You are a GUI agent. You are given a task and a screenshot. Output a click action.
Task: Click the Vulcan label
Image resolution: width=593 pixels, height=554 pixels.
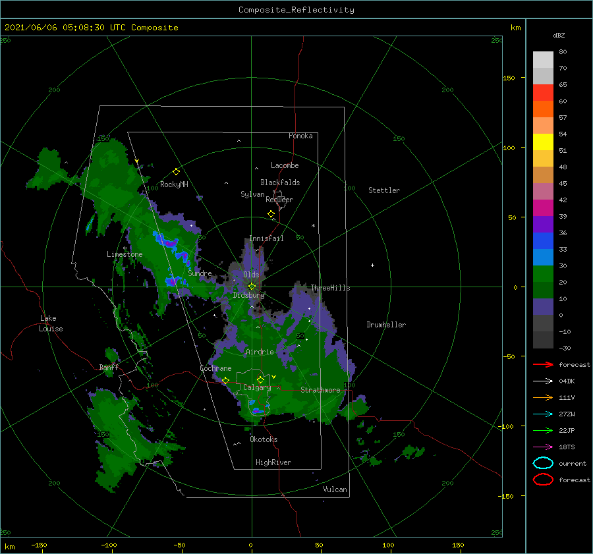click(335, 489)
